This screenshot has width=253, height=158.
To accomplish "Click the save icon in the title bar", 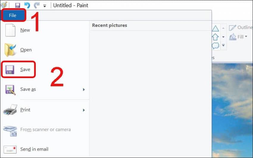I will coord(18,5).
